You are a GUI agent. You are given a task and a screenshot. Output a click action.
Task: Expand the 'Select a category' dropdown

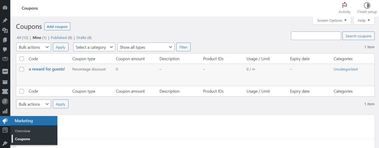(94, 47)
